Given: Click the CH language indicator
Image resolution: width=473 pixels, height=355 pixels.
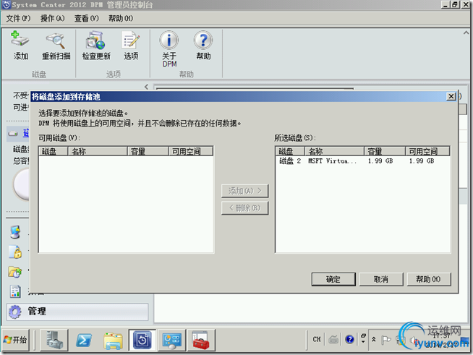Looking at the screenshot, I should tap(317, 340).
